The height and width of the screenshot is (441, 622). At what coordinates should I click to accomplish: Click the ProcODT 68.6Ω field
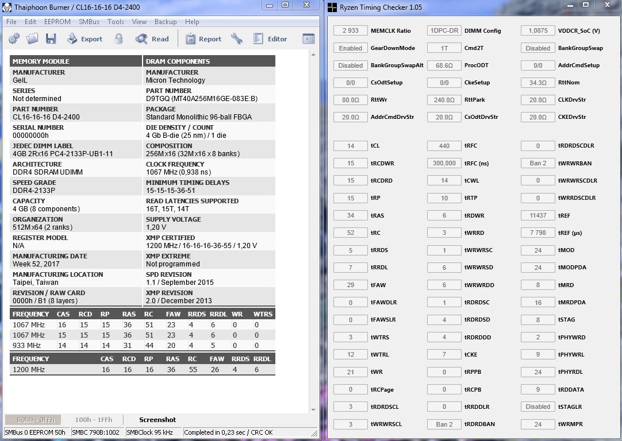(444, 65)
